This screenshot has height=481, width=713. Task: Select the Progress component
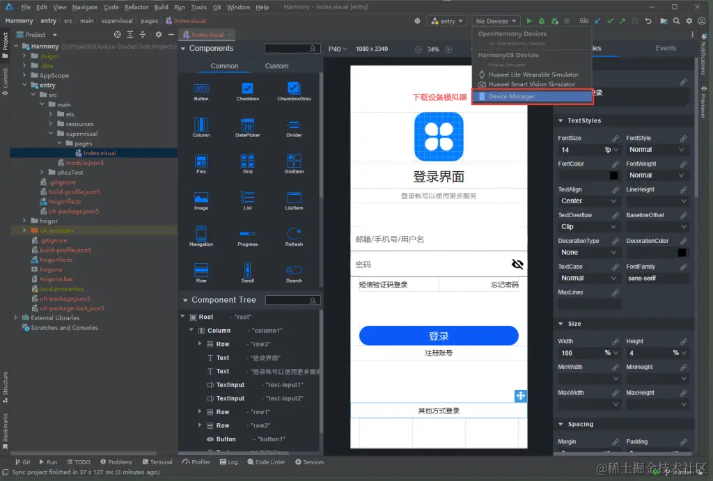tap(247, 237)
